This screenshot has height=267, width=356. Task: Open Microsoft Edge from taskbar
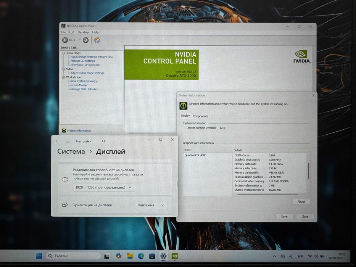click(x=141, y=256)
